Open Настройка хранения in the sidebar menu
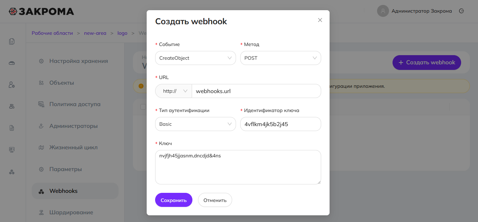Screen dimensions: 478x222 (x=78, y=61)
